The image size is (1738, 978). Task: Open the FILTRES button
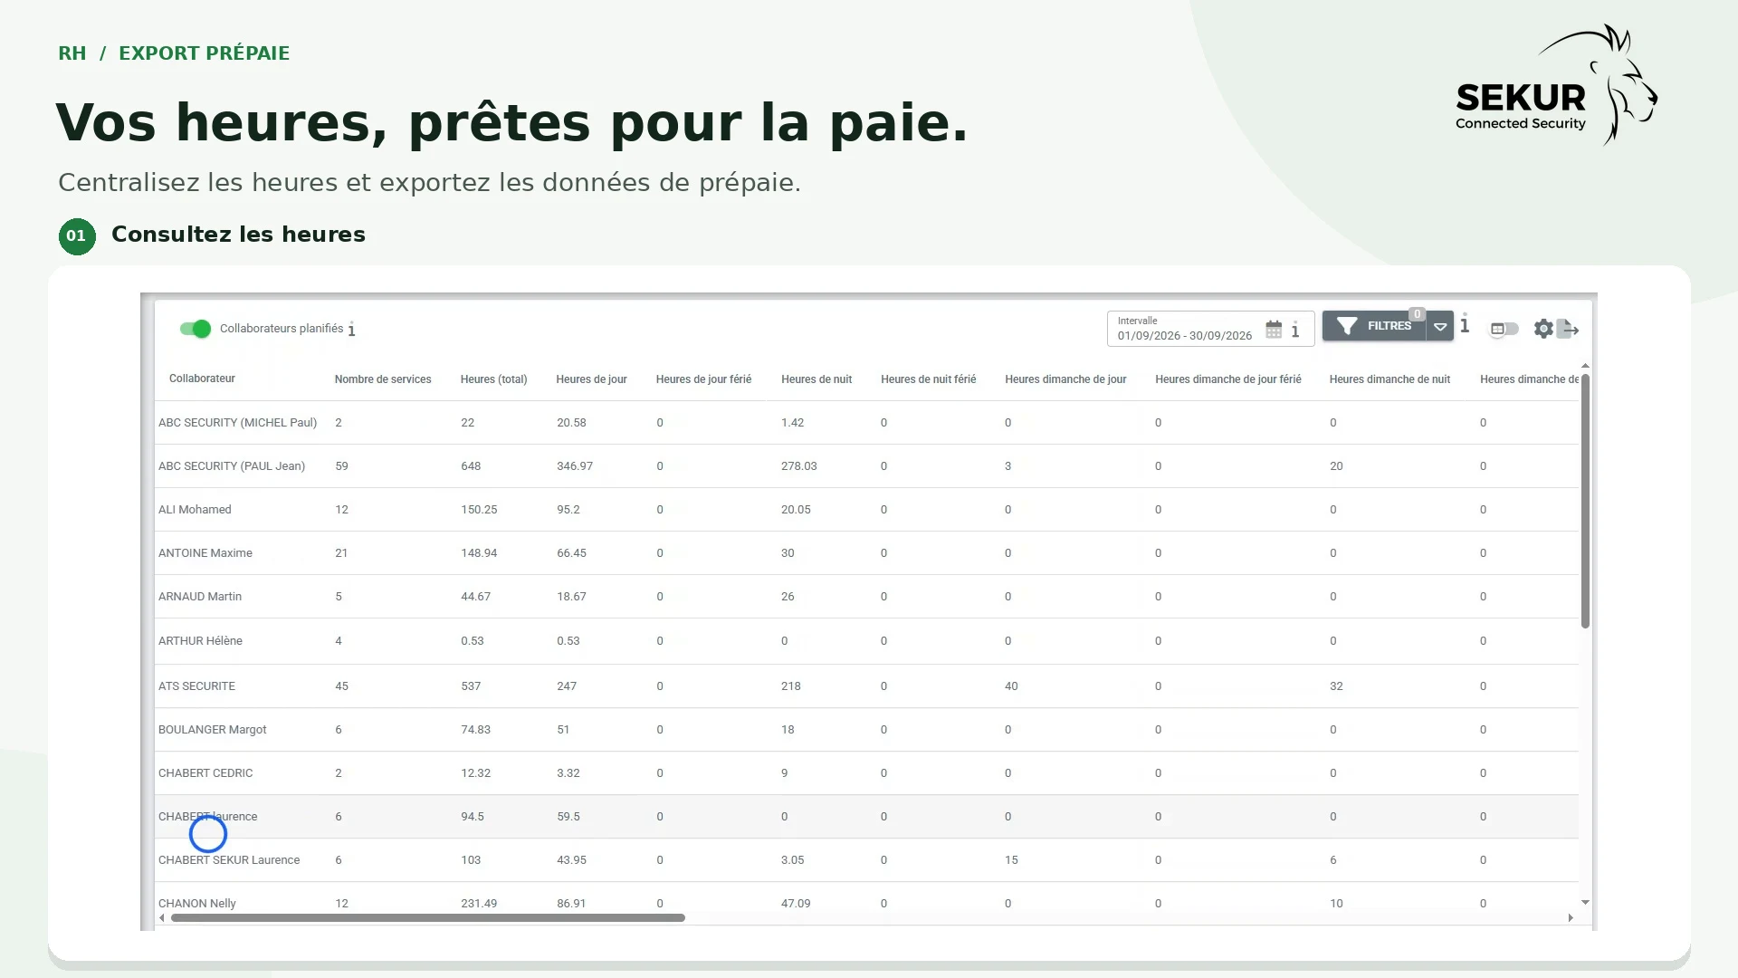pos(1374,326)
